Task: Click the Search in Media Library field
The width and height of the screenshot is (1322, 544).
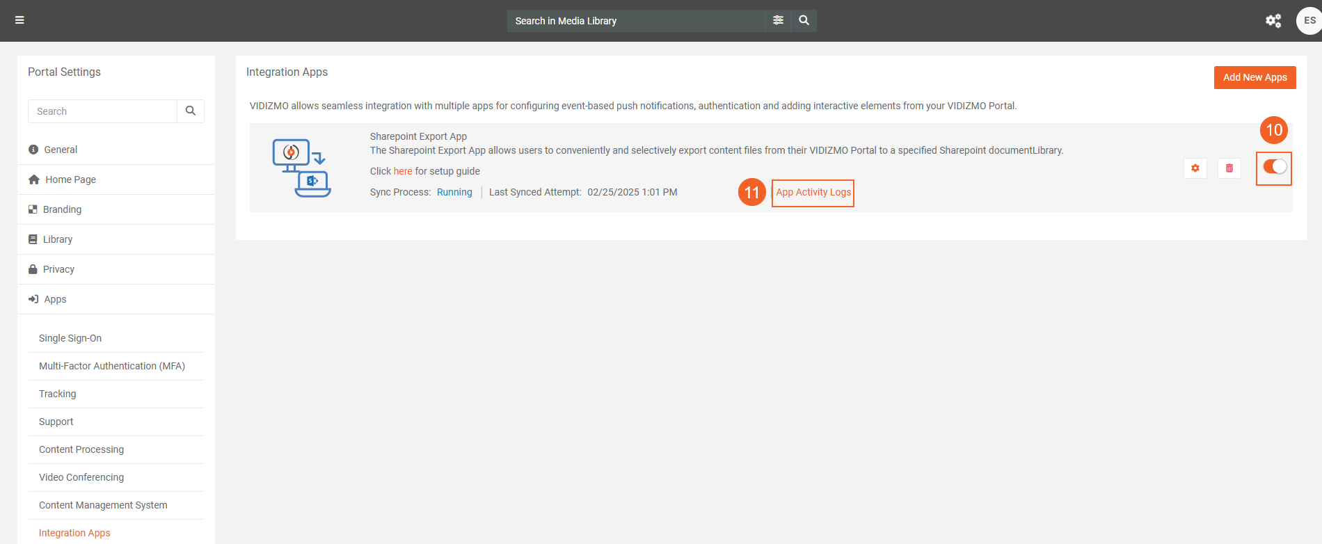Action: [x=635, y=21]
